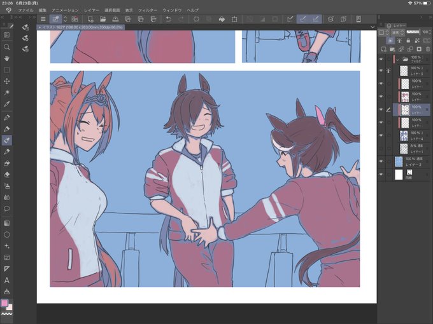Viewport: 433px width, 324px height.
Task: Click the opacity stepper arrows next to 100
Action: (x=430, y=32)
